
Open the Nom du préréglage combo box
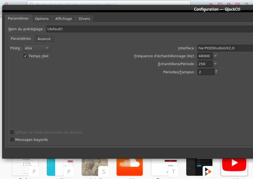pyautogui.click(x=150, y=29)
